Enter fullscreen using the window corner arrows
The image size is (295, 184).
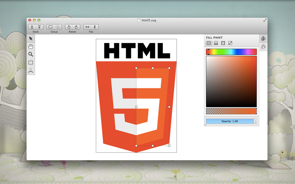tap(265, 20)
